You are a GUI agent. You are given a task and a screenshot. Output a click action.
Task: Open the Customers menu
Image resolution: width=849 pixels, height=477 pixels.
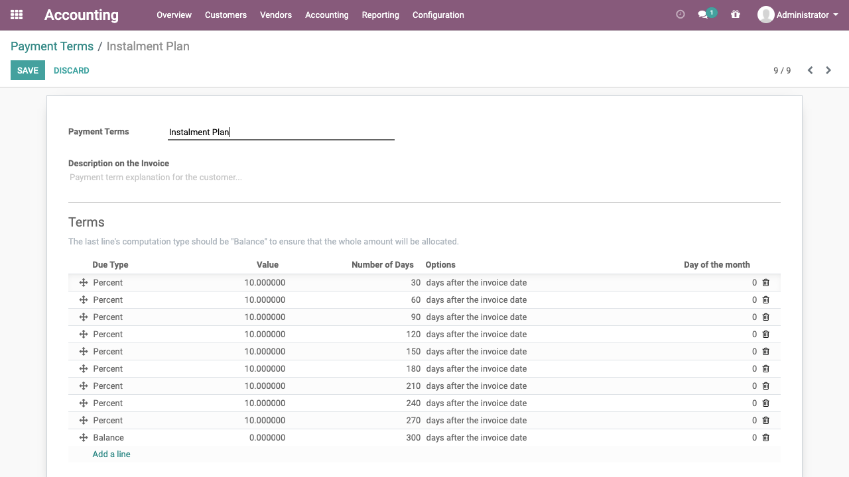226,15
